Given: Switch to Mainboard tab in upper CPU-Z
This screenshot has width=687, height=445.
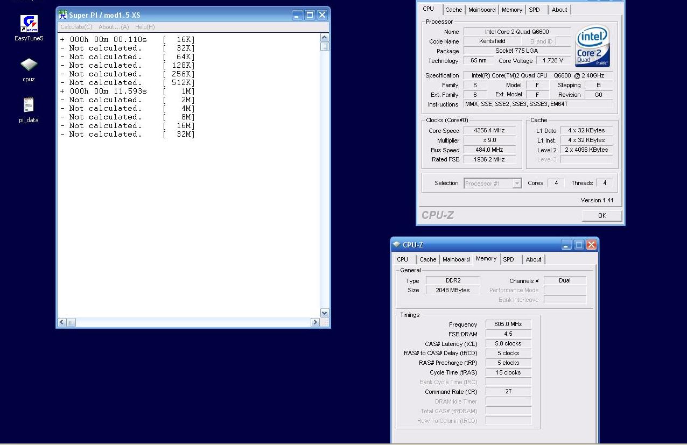Looking at the screenshot, I should 482,10.
